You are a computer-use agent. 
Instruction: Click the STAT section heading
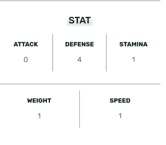click(80, 20)
